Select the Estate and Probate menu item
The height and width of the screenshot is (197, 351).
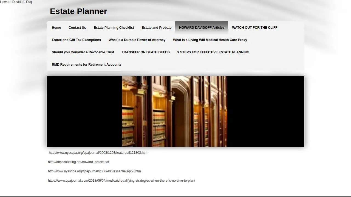click(x=156, y=28)
